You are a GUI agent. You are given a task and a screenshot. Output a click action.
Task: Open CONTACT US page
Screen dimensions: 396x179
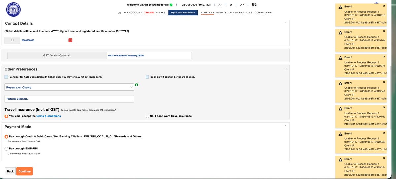(x=263, y=13)
